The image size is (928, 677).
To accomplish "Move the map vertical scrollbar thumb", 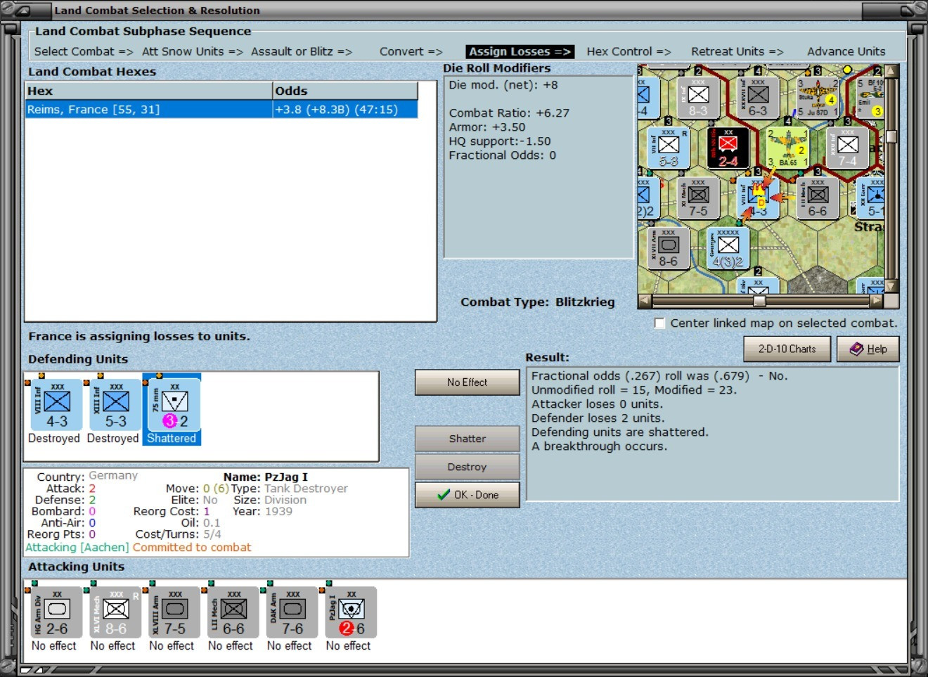I will click(891, 136).
